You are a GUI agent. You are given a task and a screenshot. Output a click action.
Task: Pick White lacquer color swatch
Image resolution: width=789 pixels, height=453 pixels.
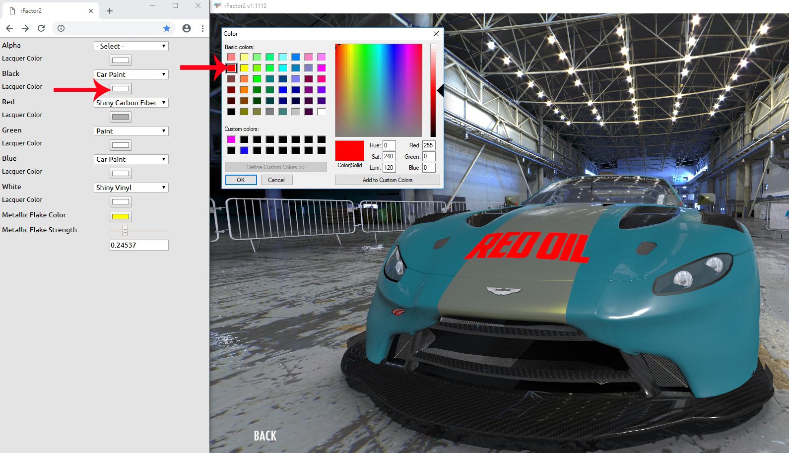(x=121, y=202)
